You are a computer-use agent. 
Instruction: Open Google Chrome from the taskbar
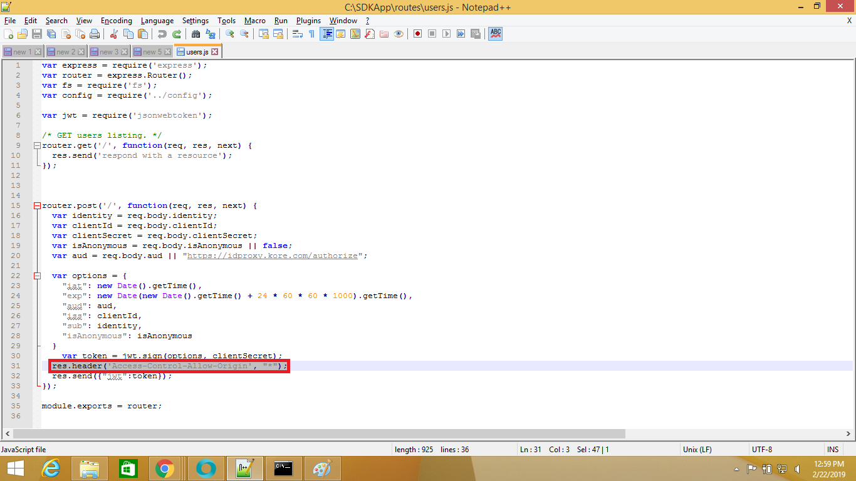pyautogui.click(x=165, y=468)
